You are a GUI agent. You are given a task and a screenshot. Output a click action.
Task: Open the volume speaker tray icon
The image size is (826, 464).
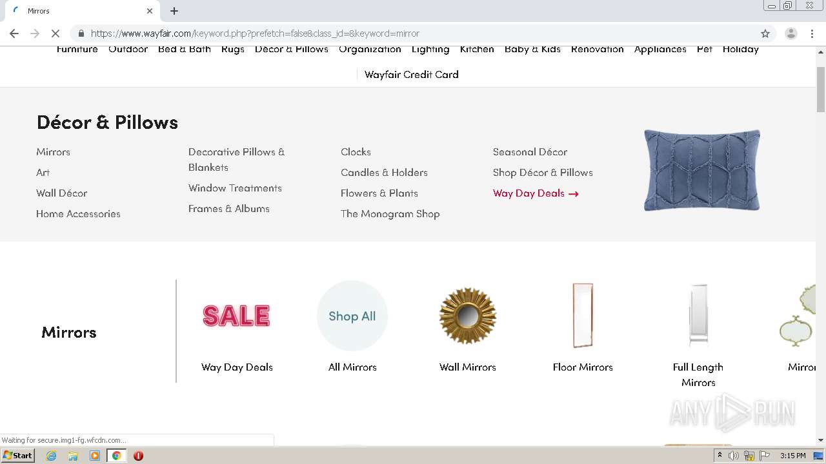tap(734, 456)
